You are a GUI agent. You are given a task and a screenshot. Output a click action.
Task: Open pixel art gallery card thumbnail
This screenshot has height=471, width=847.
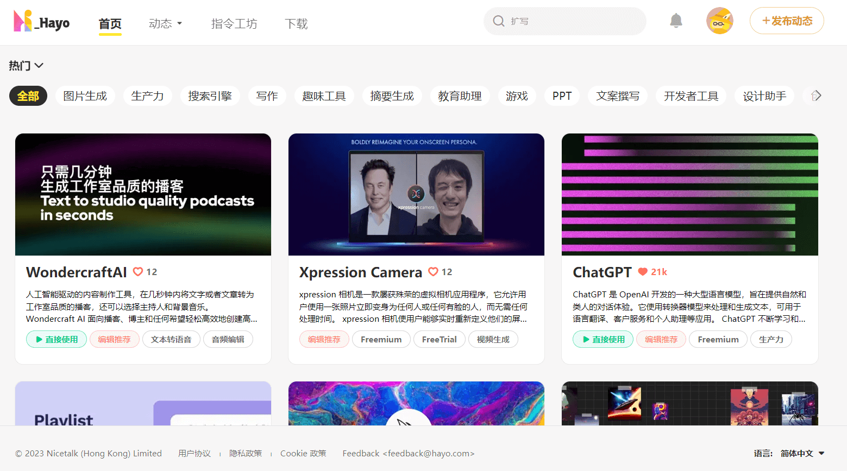(x=690, y=403)
